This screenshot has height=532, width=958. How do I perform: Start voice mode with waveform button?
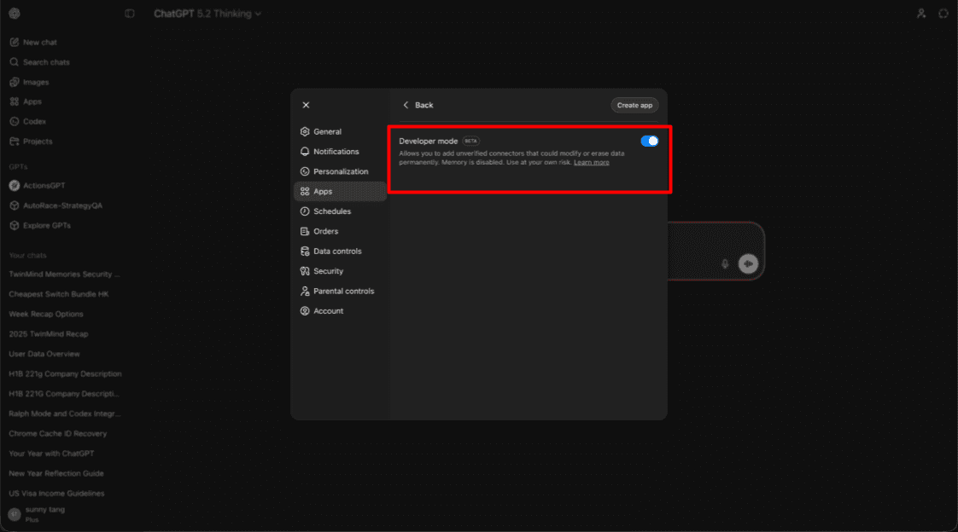[x=749, y=264]
